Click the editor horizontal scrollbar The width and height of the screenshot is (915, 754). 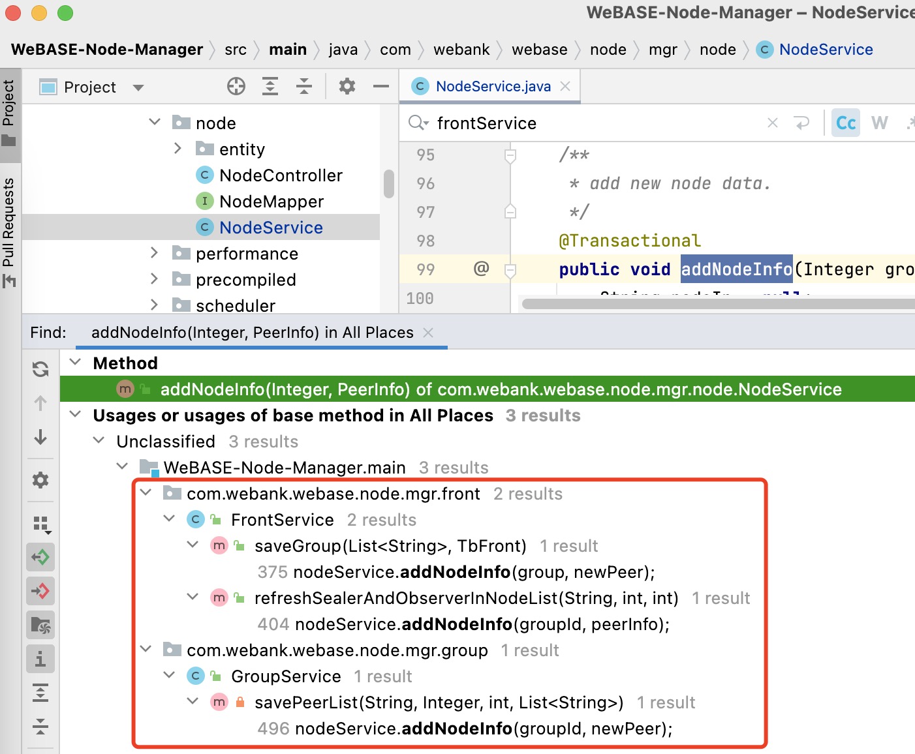click(718, 303)
